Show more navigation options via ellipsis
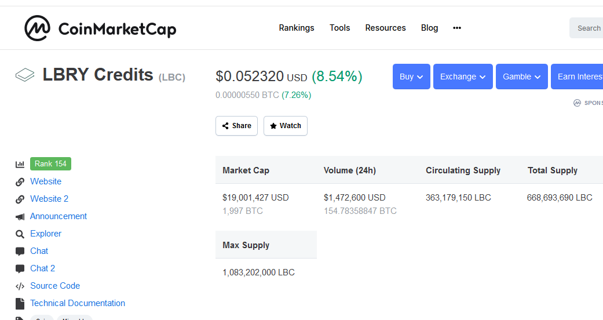Screen dimensions: 603x320 [x=457, y=28]
